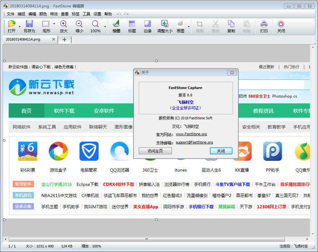Screen dimensions: 318x252
Task: Click the QQ浏览器 icon in captured image
Action: click(119, 151)
